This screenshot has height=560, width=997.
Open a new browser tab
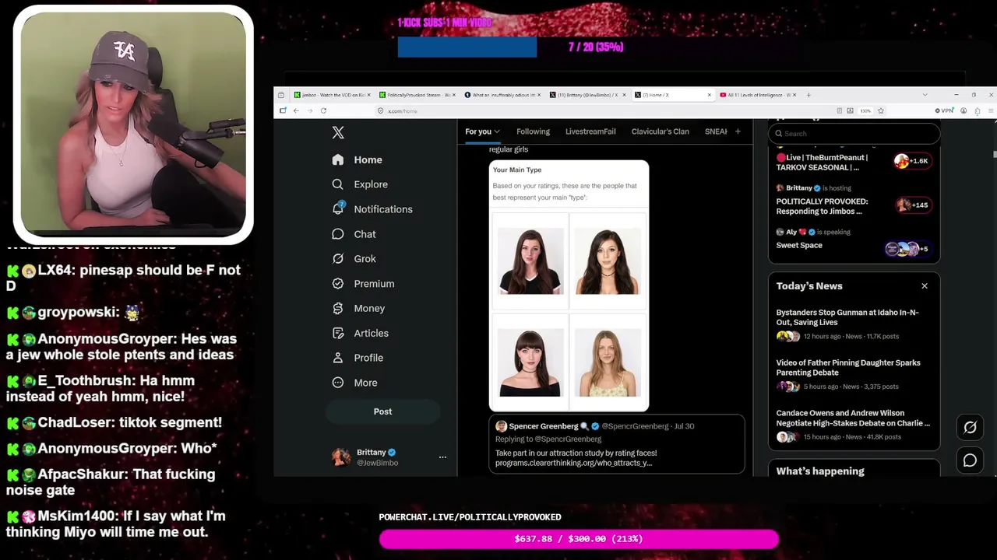click(809, 95)
